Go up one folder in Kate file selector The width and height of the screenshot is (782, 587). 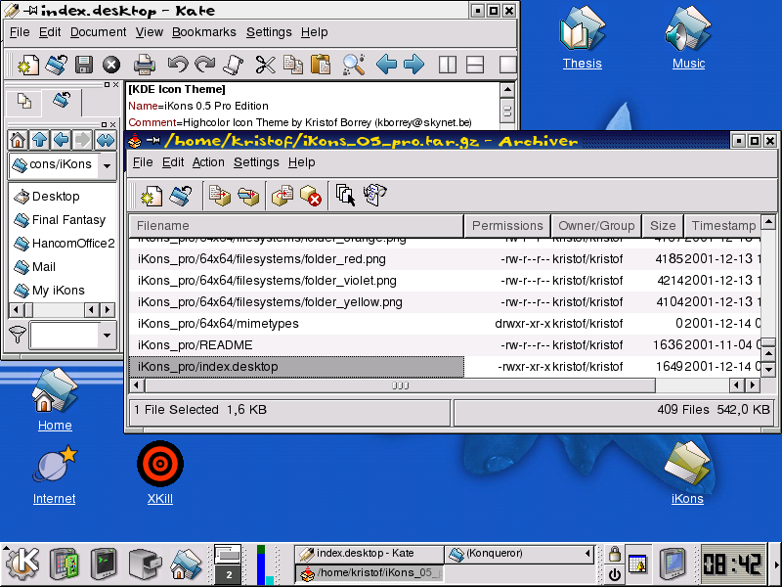[39, 140]
